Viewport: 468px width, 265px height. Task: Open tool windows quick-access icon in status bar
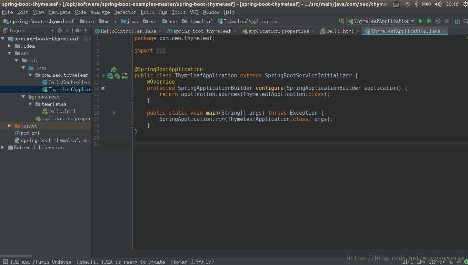pos(5,262)
